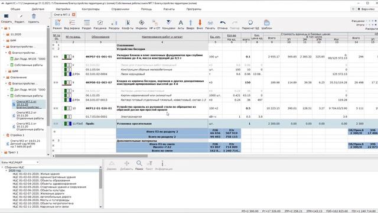Open the Действия menu
This screenshot has height=213, width=378.
pyautogui.click(x=38, y=9)
